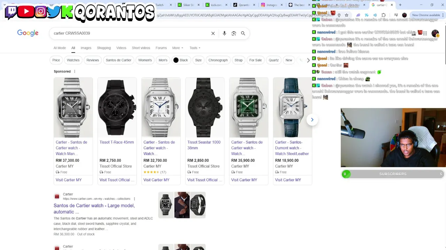The height and width of the screenshot is (250, 446).
Task: Apply the New filter chip
Action: pos(289,60)
